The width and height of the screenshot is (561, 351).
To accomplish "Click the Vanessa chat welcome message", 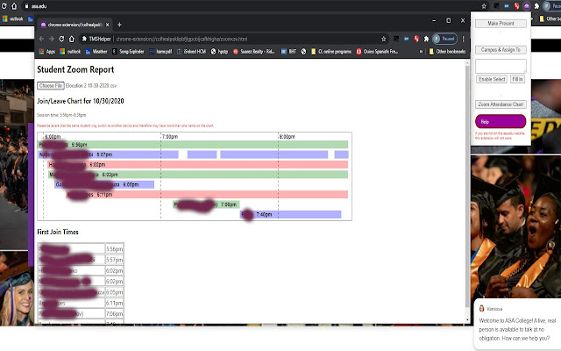I will [x=518, y=330].
